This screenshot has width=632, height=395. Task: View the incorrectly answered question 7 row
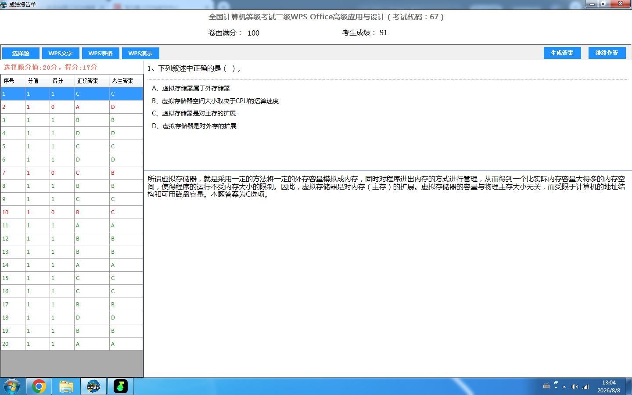click(x=72, y=172)
